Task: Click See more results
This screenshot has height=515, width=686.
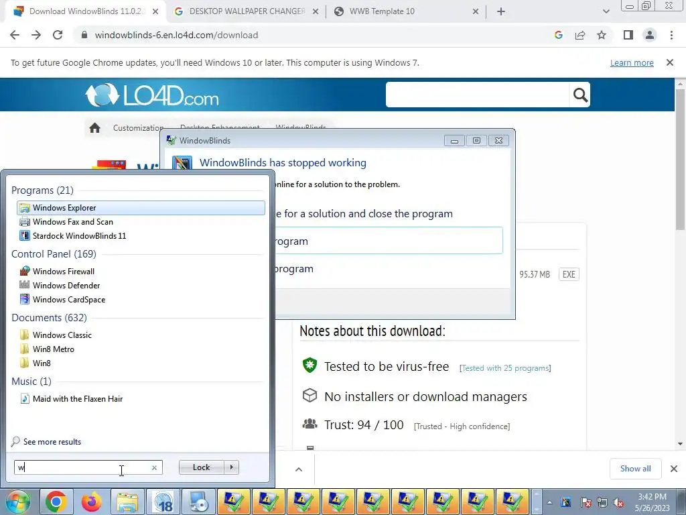Action: [x=52, y=442]
